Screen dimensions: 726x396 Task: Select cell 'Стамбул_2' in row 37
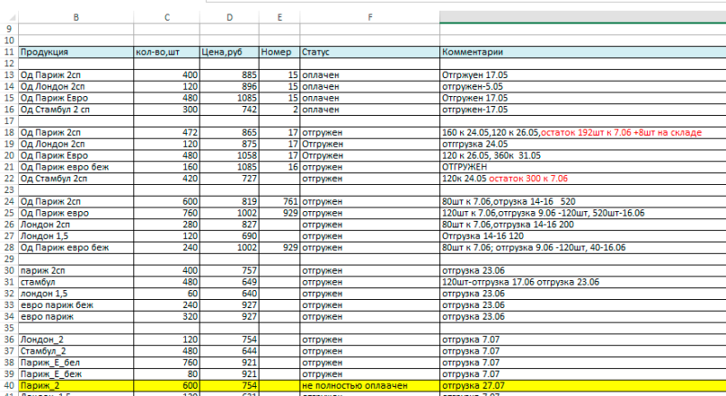76,352
